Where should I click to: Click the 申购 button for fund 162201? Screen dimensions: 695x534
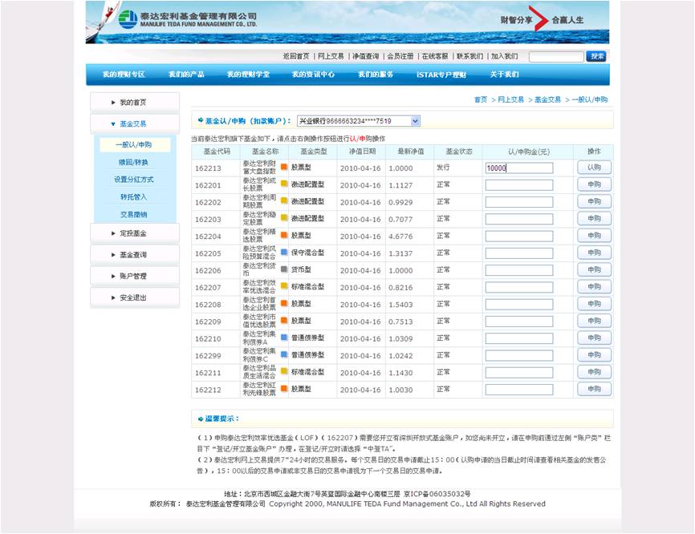tap(595, 184)
